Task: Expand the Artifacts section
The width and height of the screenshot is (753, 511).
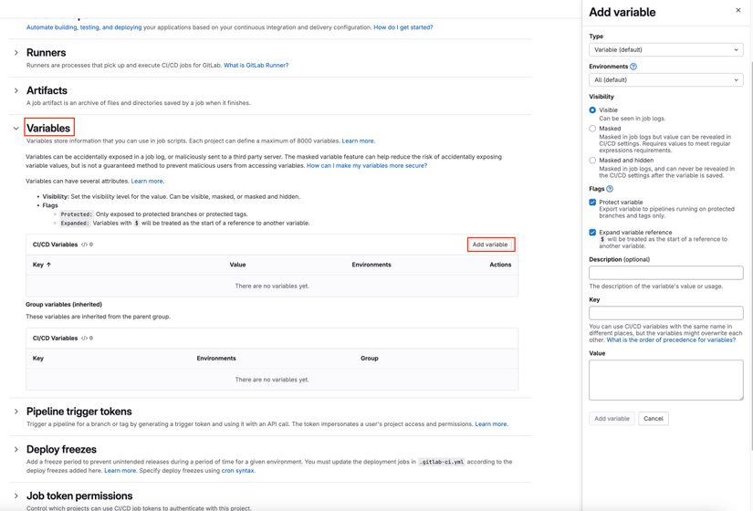Action: click(x=16, y=91)
